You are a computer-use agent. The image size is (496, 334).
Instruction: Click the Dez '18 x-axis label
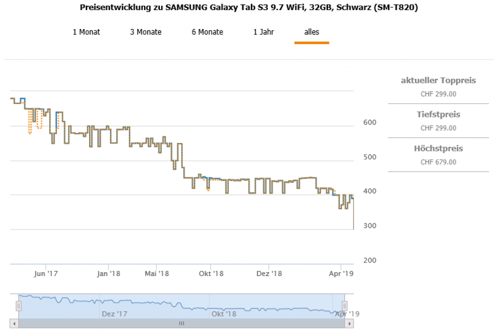[x=269, y=274]
